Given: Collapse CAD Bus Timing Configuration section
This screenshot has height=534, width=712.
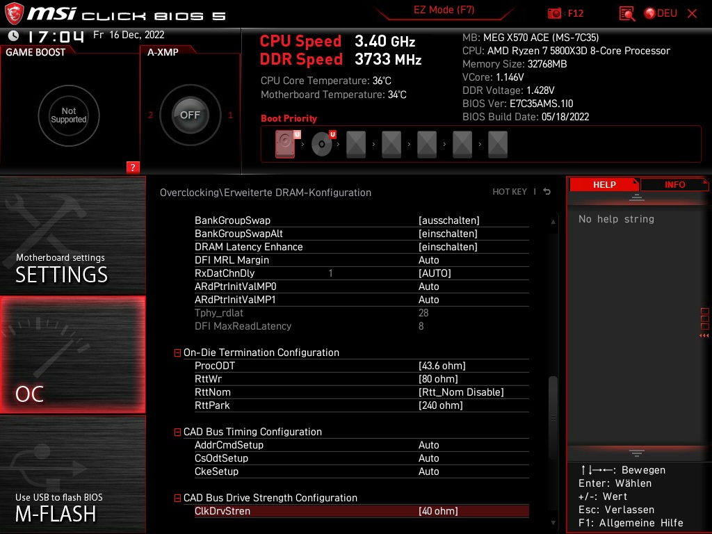Looking at the screenshot, I should click(177, 432).
